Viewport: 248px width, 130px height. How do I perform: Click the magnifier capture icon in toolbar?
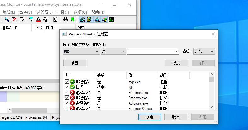click(x=7, y=19)
